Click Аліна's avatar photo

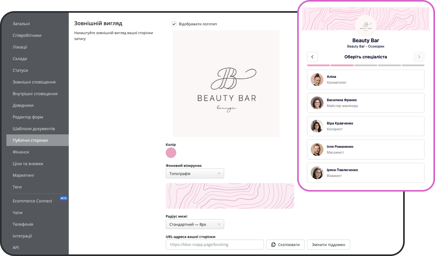(317, 80)
